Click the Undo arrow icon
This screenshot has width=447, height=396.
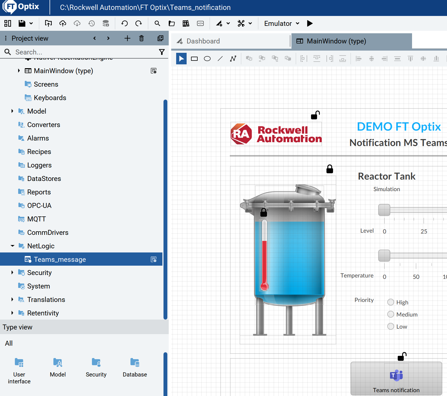point(124,23)
